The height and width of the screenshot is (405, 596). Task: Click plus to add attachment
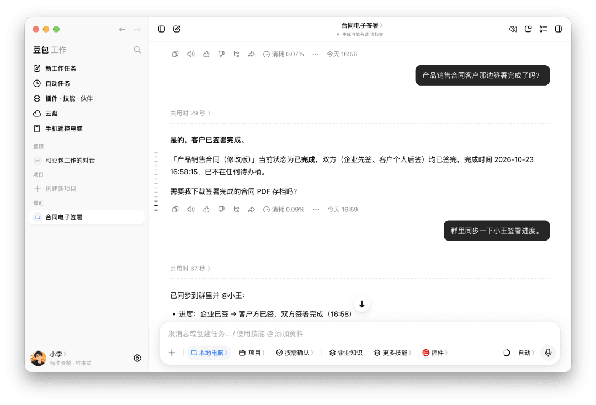[172, 353]
